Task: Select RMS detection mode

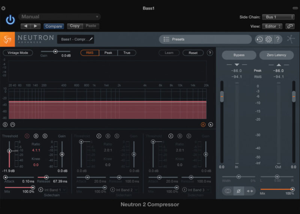Action: pyautogui.click(x=90, y=53)
